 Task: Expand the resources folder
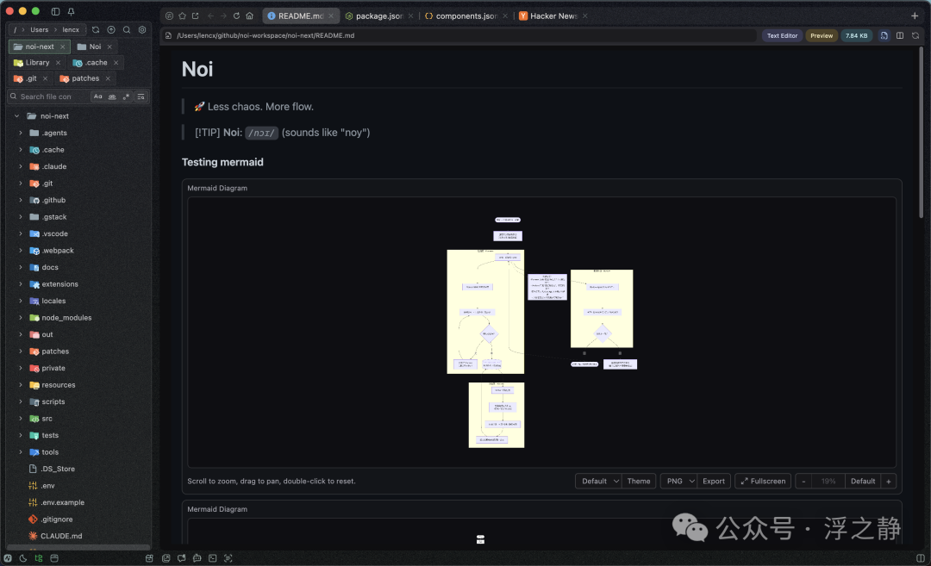tap(21, 385)
